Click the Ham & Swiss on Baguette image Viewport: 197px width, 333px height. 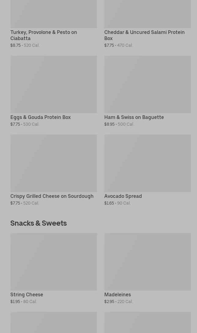(x=147, y=84)
